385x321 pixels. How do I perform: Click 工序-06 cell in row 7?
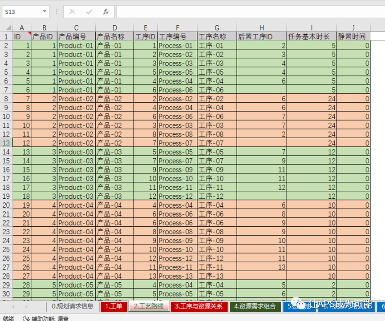217,90
